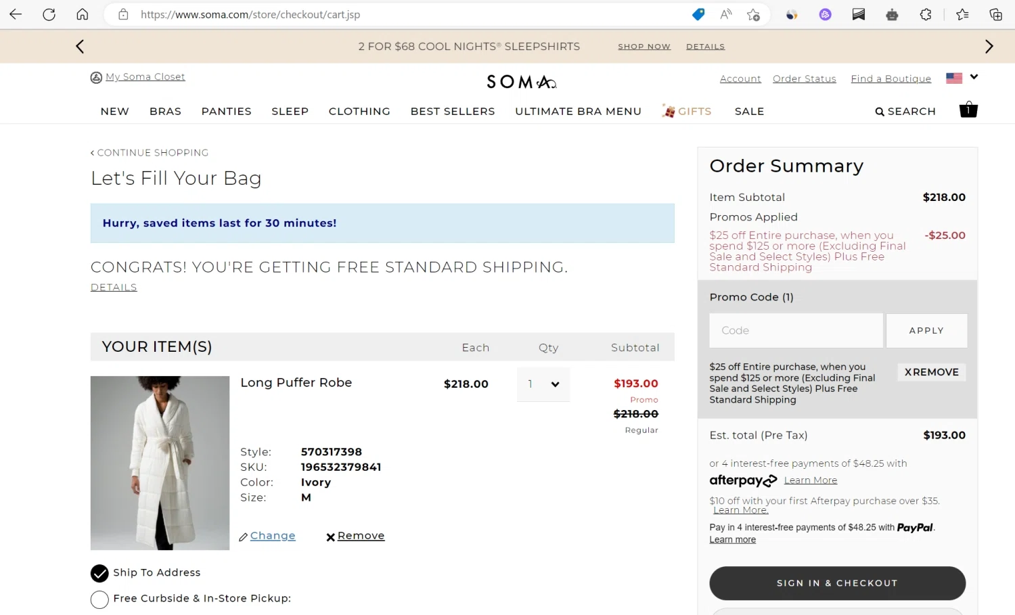The height and width of the screenshot is (615, 1015).
Task: Go to previous promo banner arrow
Action: 80,47
